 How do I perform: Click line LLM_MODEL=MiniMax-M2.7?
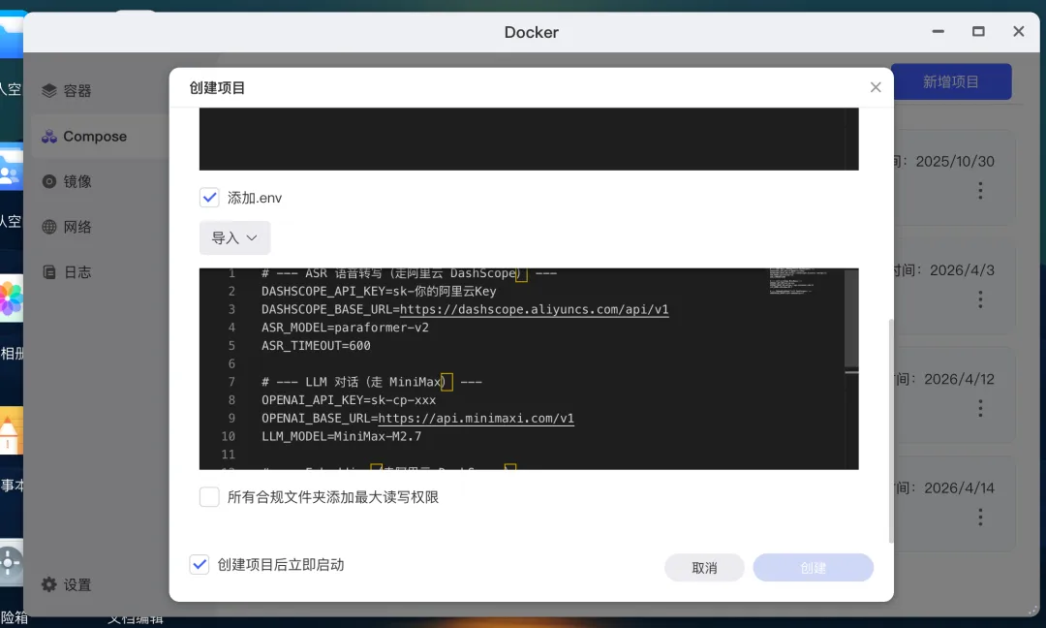(x=342, y=436)
